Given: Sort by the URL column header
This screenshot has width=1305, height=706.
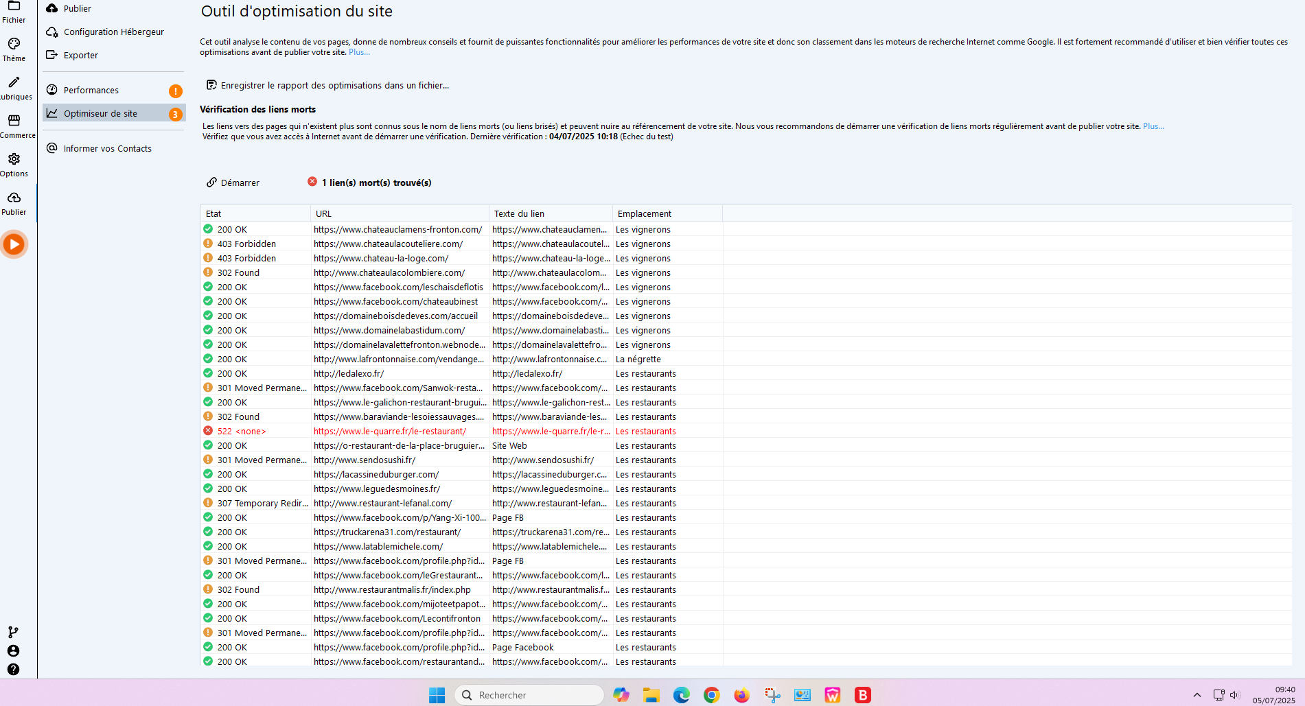Looking at the screenshot, I should coord(400,213).
